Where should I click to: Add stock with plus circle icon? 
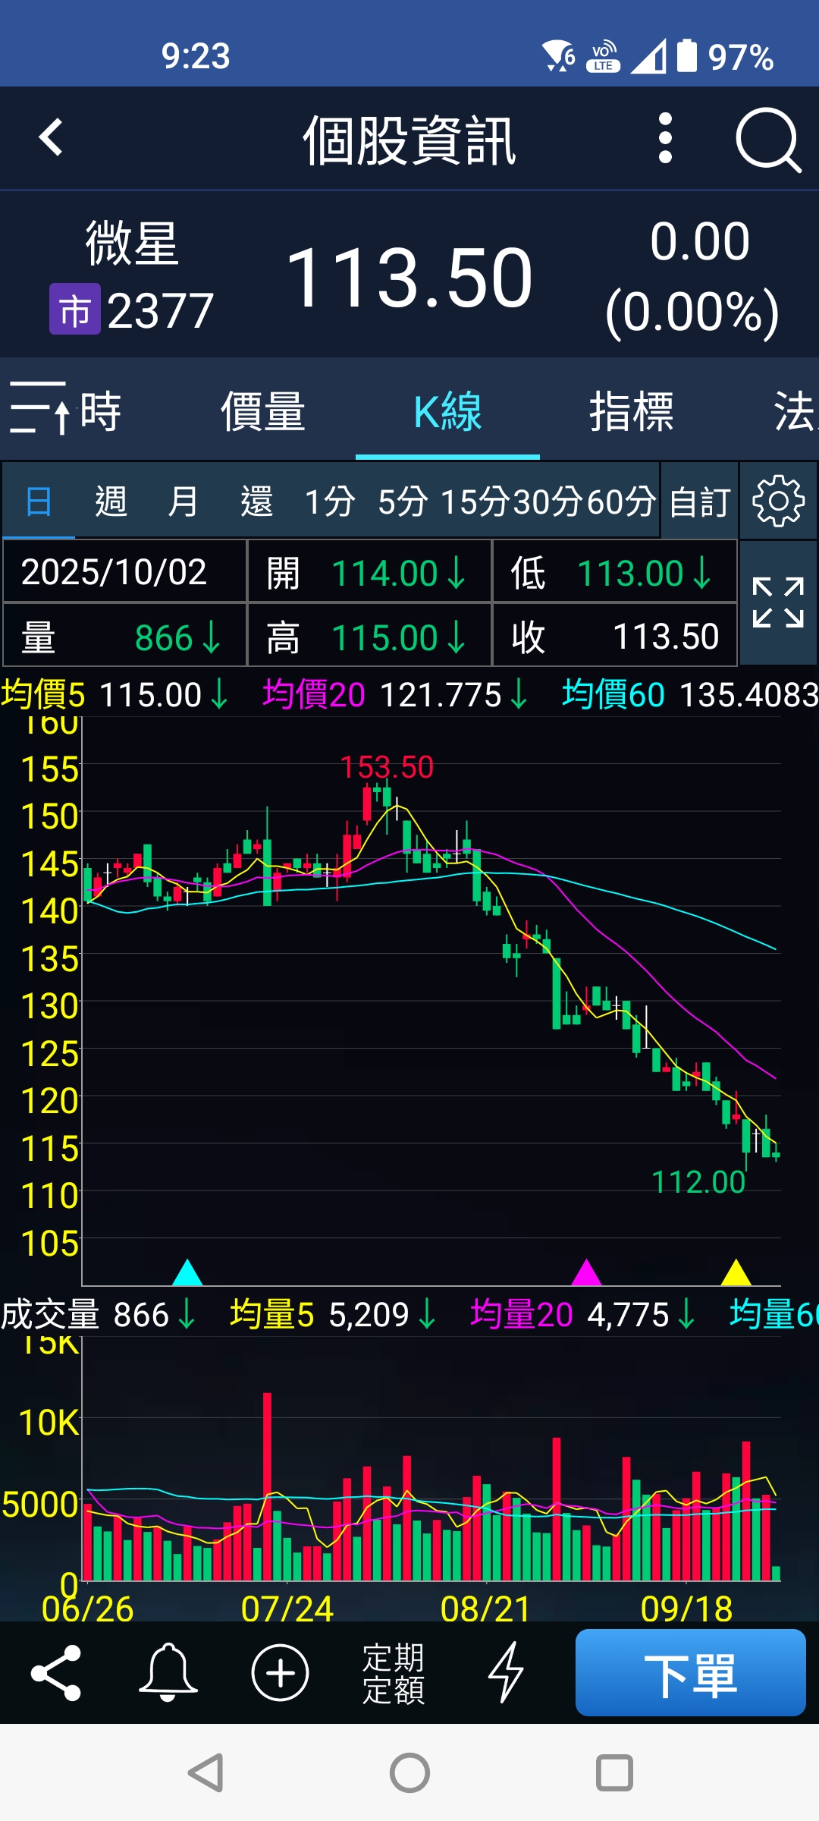(x=280, y=1673)
